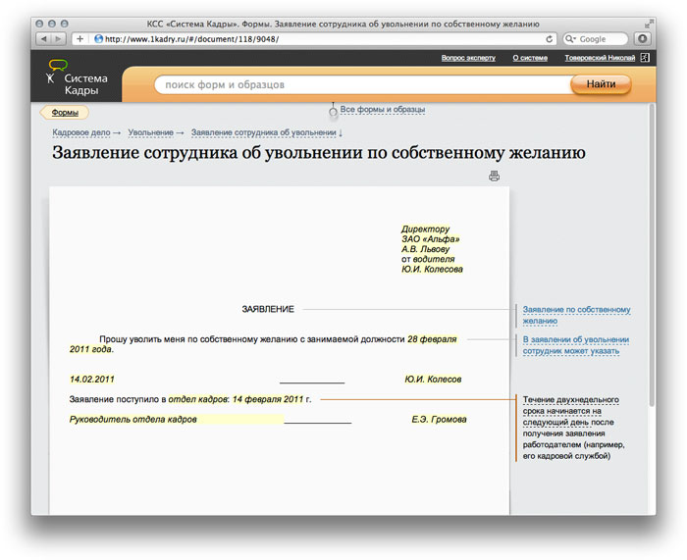Reload page using the refresh icon
Viewport: 687px width, 560px height.
550,39
